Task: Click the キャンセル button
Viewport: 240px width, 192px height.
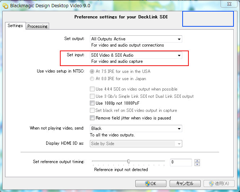Action: click(185, 183)
